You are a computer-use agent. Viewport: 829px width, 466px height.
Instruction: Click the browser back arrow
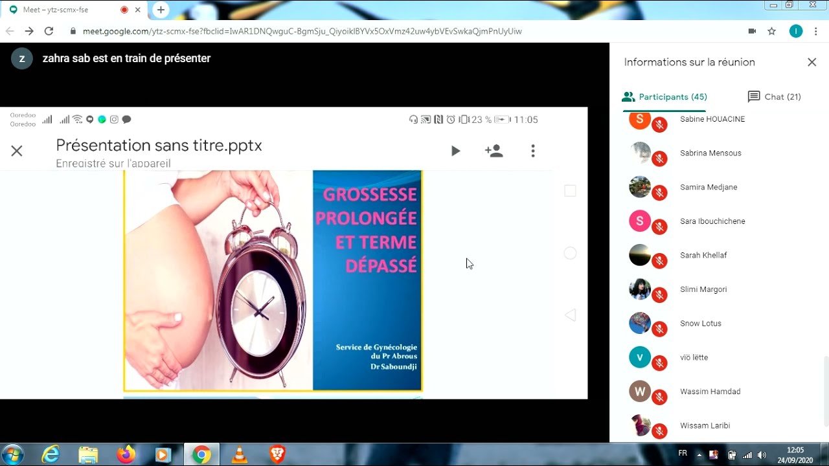coord(10,31)
